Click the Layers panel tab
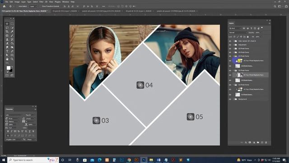The height and width of the screenshot is (163, 289). (x=231, y=23)
